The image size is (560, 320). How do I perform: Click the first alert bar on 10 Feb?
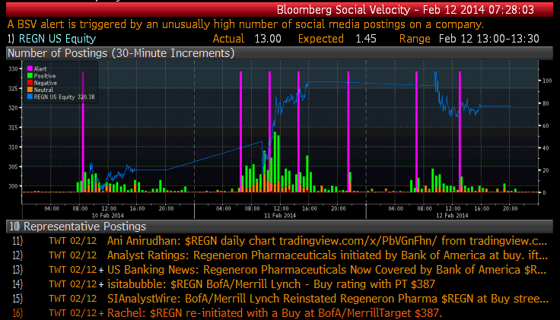(x=83, y=129)
